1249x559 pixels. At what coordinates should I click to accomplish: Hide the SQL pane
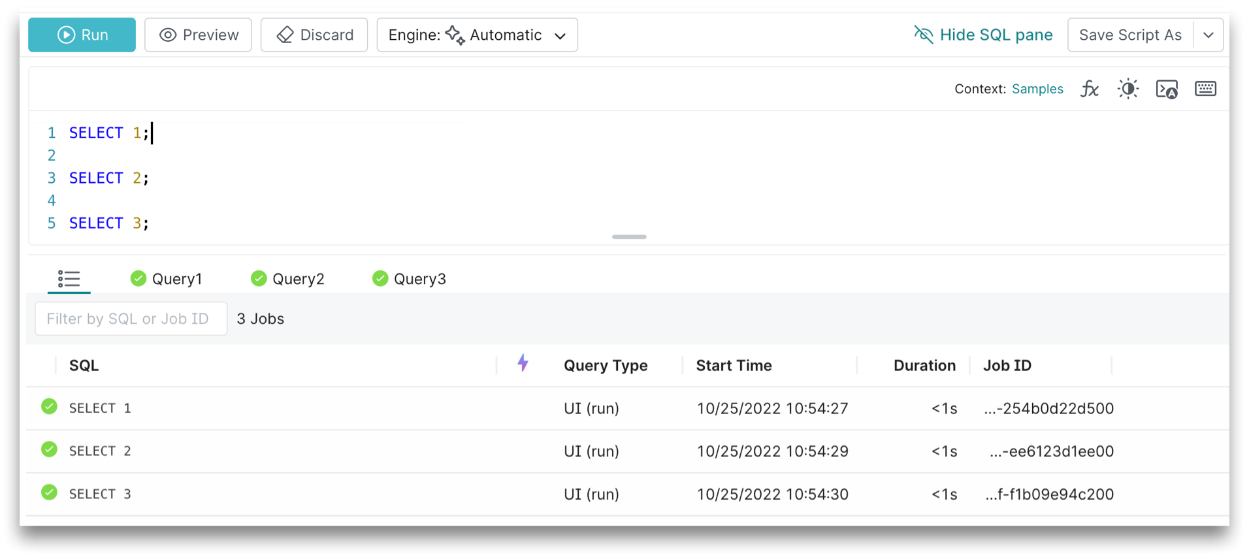pyautogui.click(x=983, y=35)
